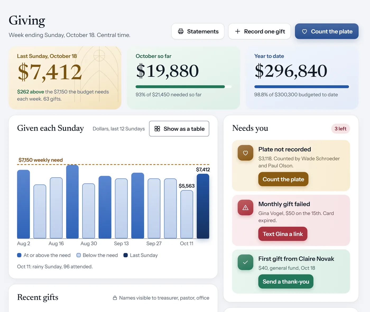Click the plus icon in Record one gift
Screen dimensions: 370x312
[x=238, y=31]
